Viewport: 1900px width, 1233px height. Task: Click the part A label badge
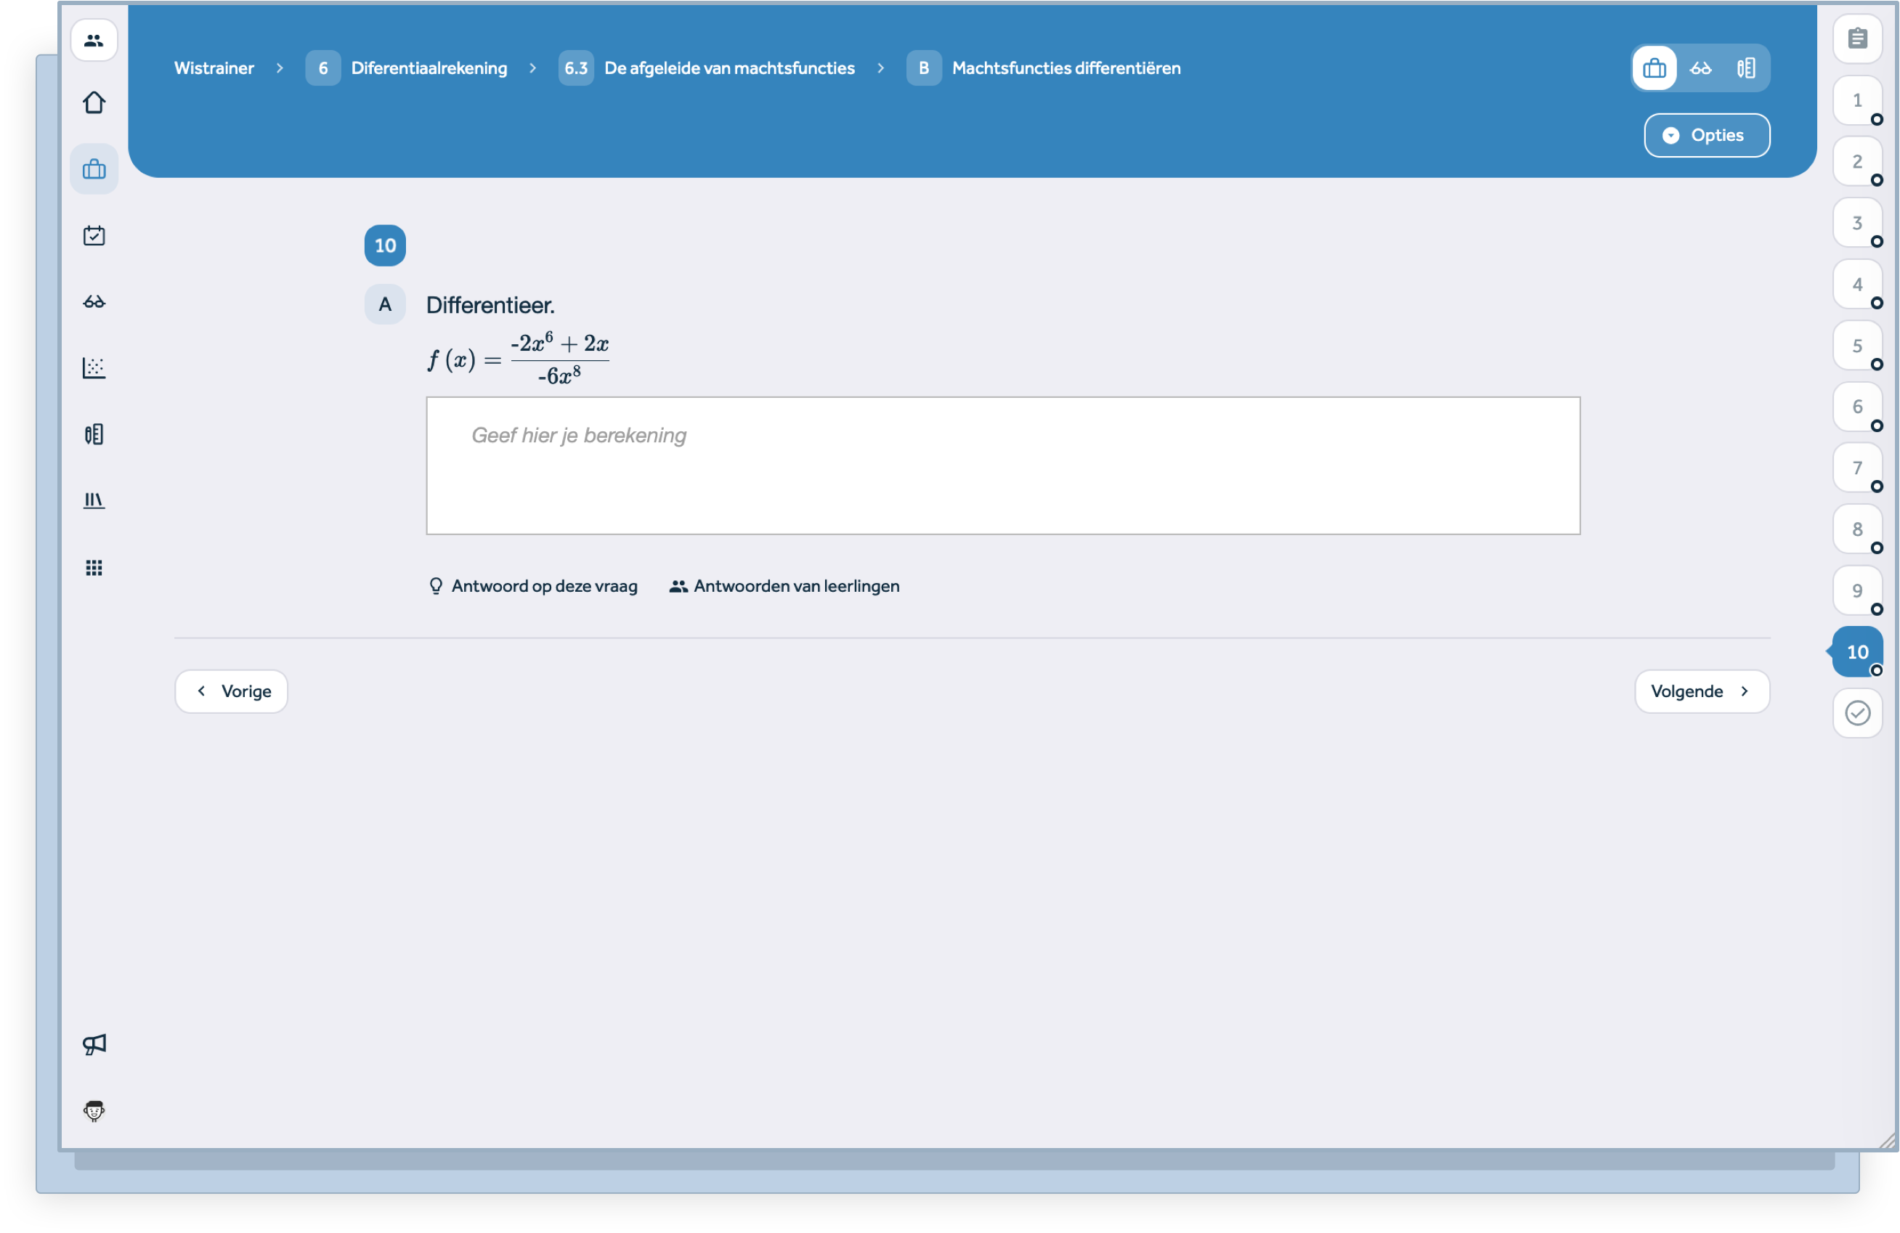(385, 305)
